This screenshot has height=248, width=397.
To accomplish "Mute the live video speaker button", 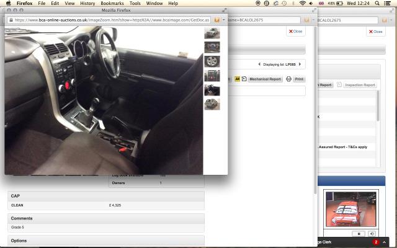I will 372,234.
